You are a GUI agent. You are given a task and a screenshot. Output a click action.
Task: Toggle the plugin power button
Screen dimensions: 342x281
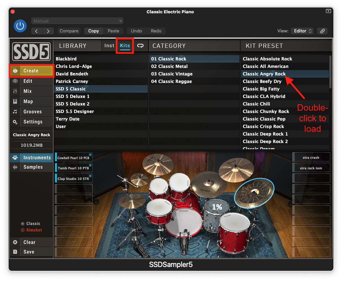point(20,26)
